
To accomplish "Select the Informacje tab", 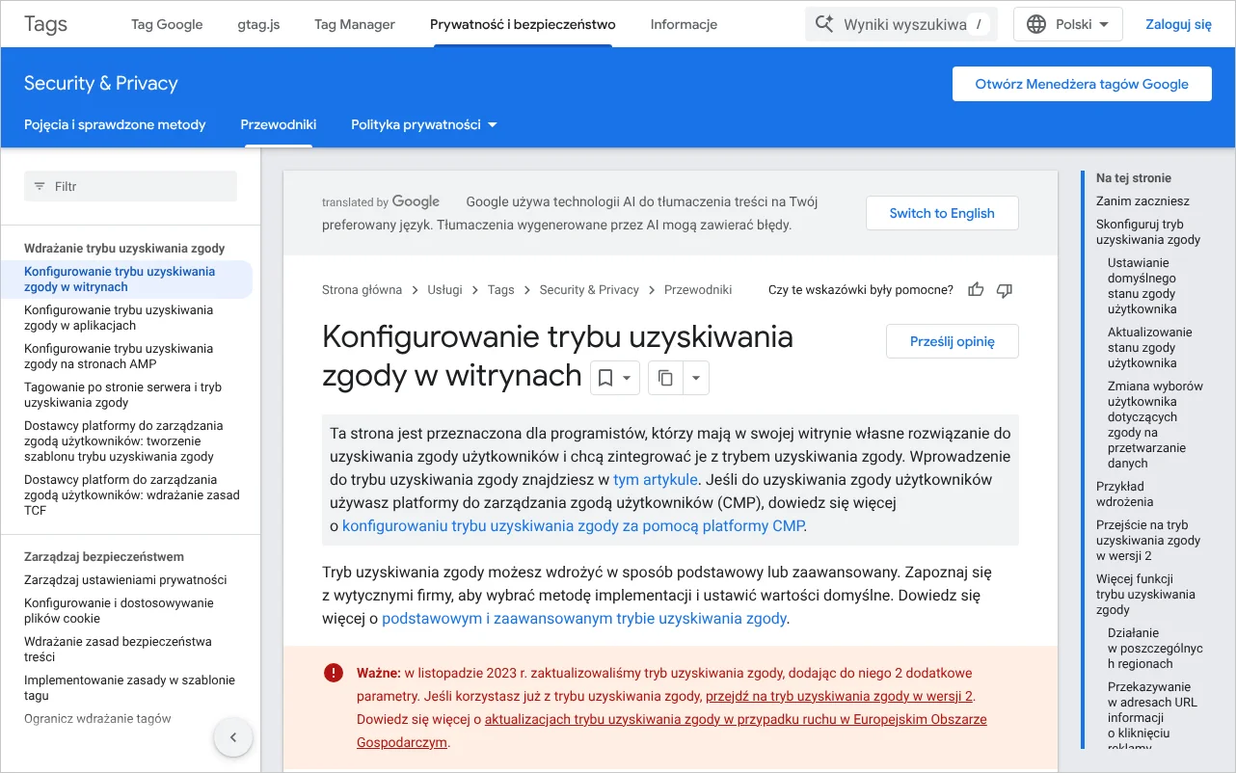I will [684, 24].
